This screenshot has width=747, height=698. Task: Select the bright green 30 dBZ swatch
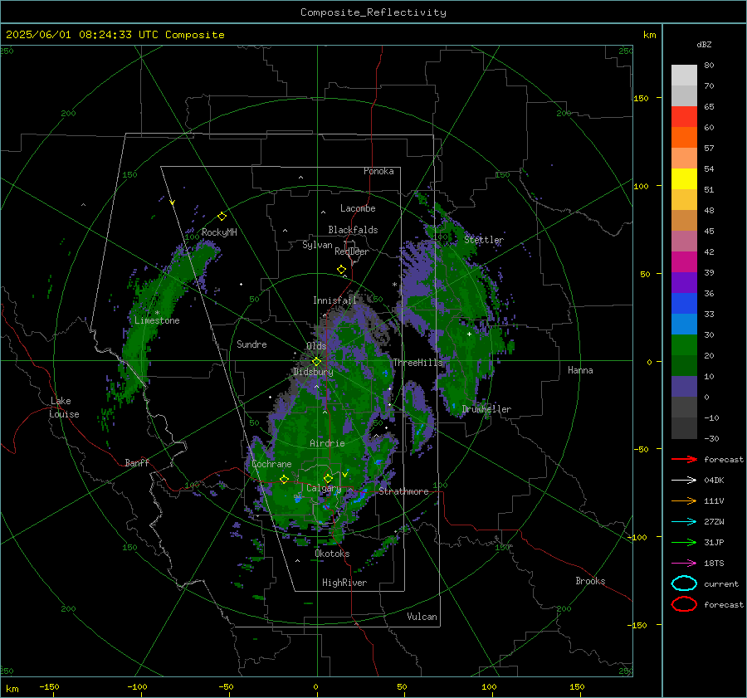(684, 344)
